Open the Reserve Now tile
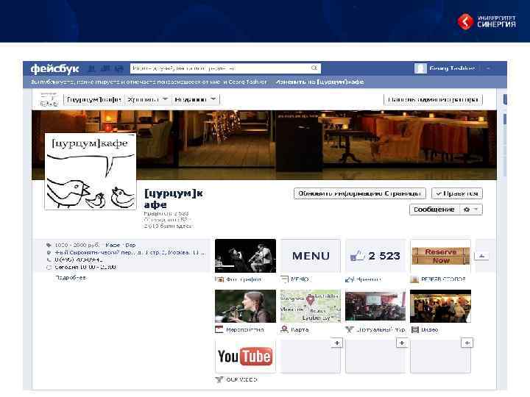 [x=440, y=256]
